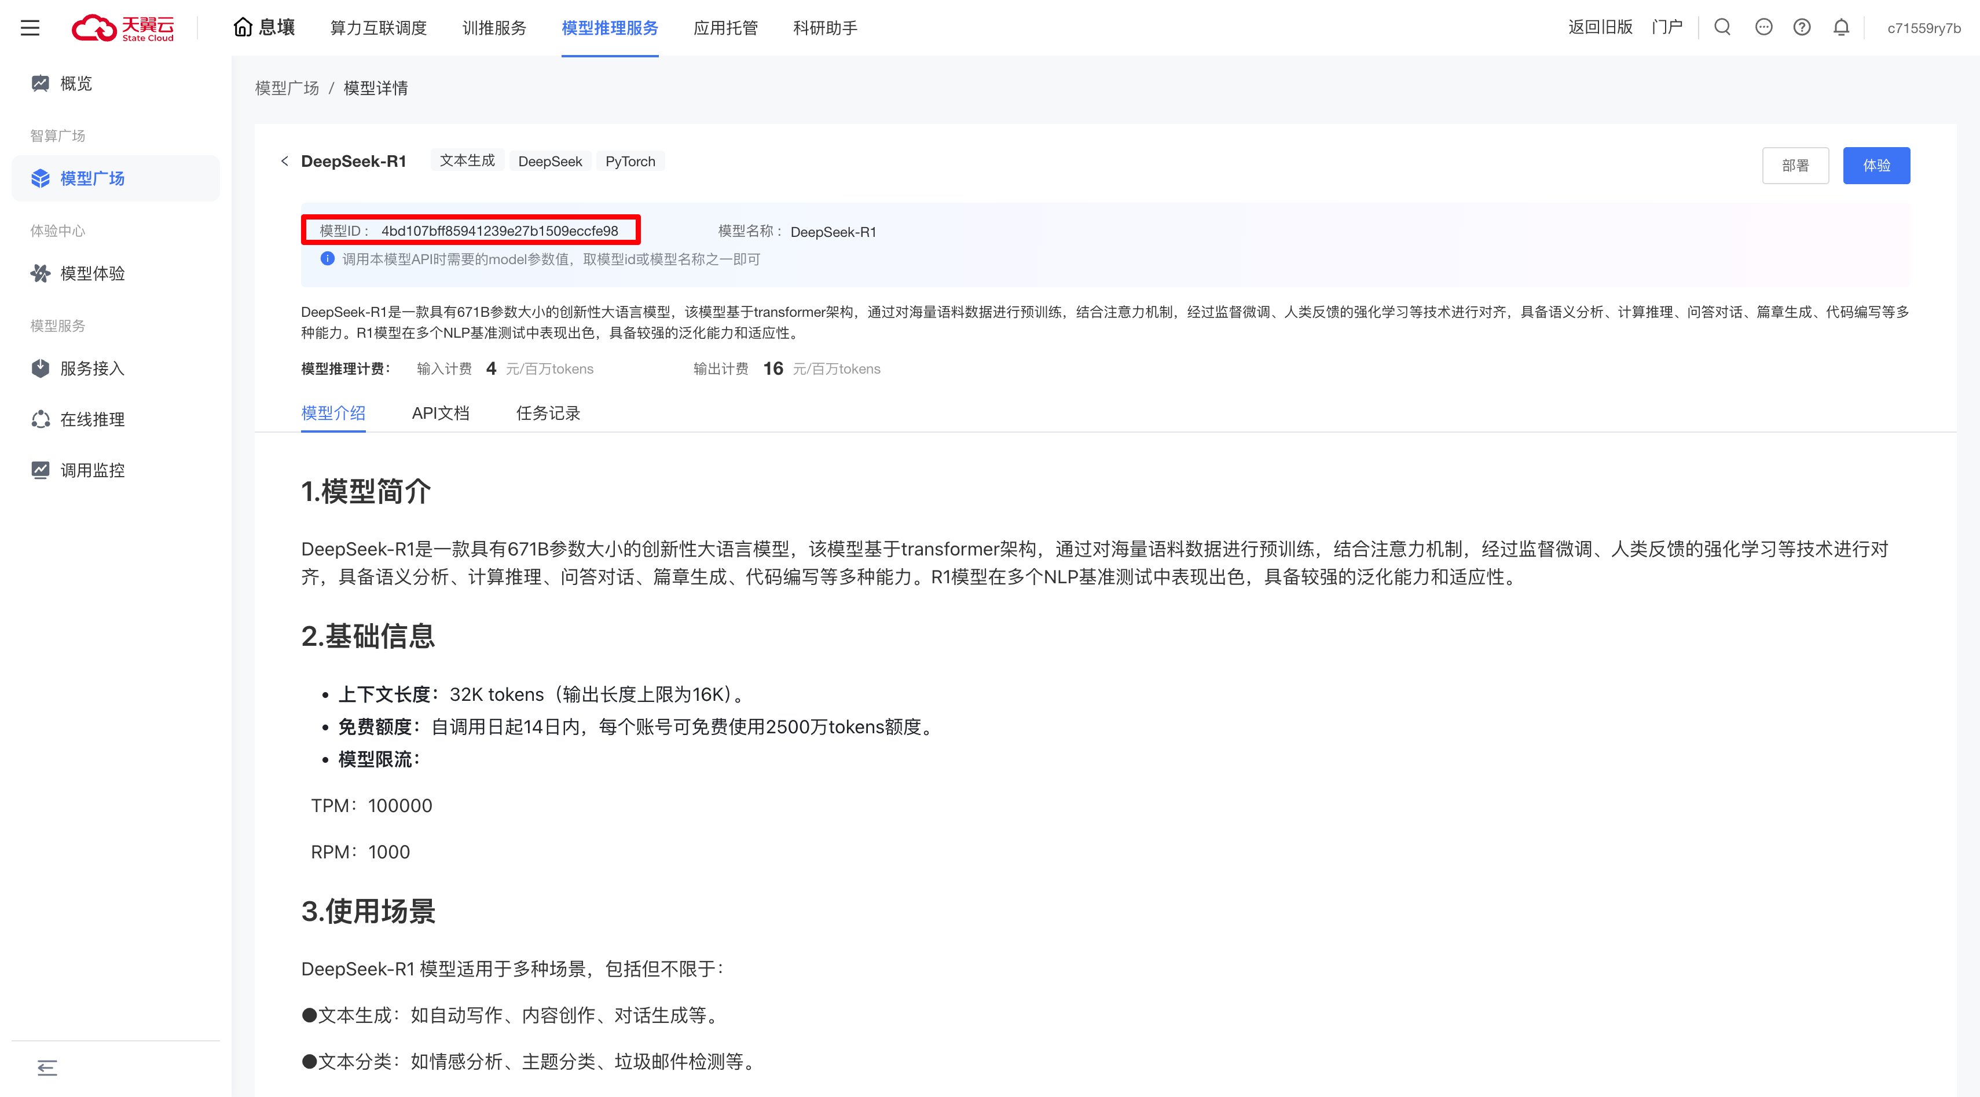Collapse sidebar using bottom-left icon
The width and height of the screenshot is (1980, 1097).
[x=47, y=1067]
